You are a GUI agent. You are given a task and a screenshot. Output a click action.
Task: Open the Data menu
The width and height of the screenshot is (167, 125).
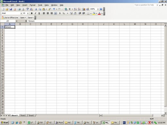click(x=47, y=5)
